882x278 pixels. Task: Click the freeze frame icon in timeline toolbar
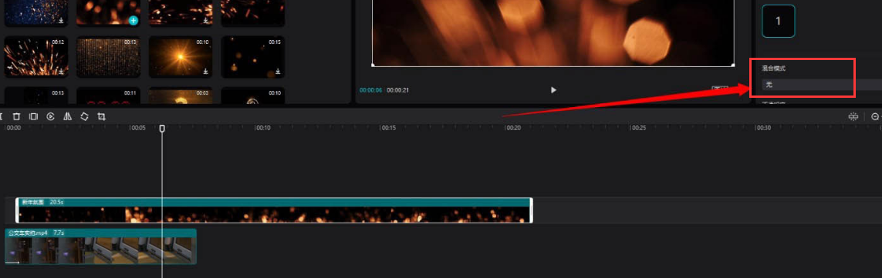coord(33,116)
